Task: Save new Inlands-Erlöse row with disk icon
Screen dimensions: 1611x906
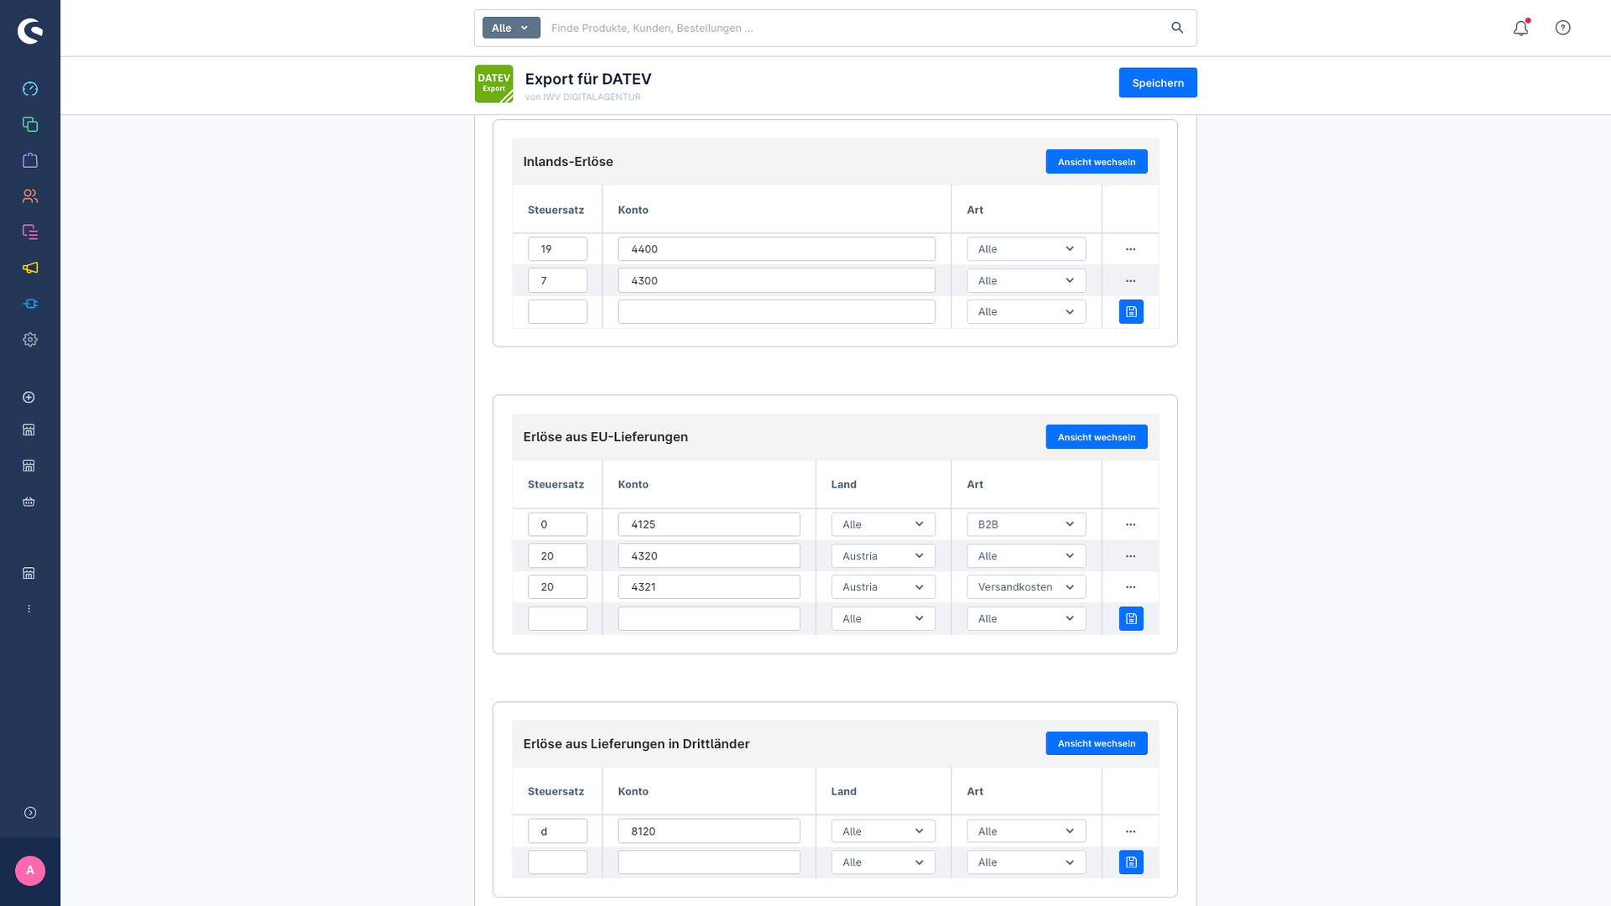Action: (x=1131, y=312)
